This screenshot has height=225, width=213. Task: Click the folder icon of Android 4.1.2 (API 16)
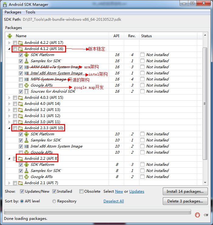21,49
